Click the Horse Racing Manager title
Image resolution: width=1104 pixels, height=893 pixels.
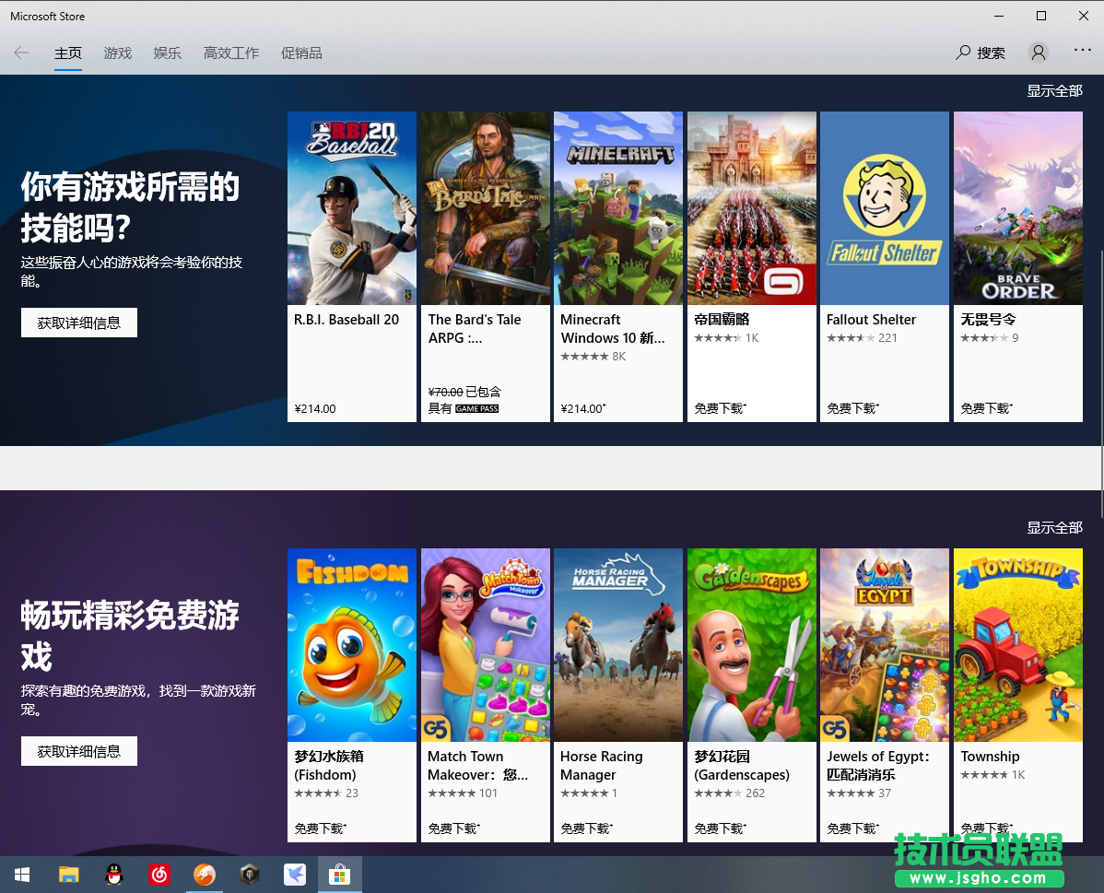point(601,766)
